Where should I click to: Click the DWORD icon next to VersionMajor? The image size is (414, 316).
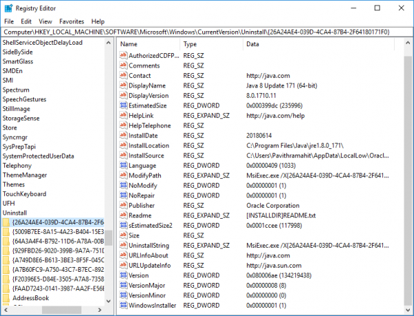coord(124,285)
